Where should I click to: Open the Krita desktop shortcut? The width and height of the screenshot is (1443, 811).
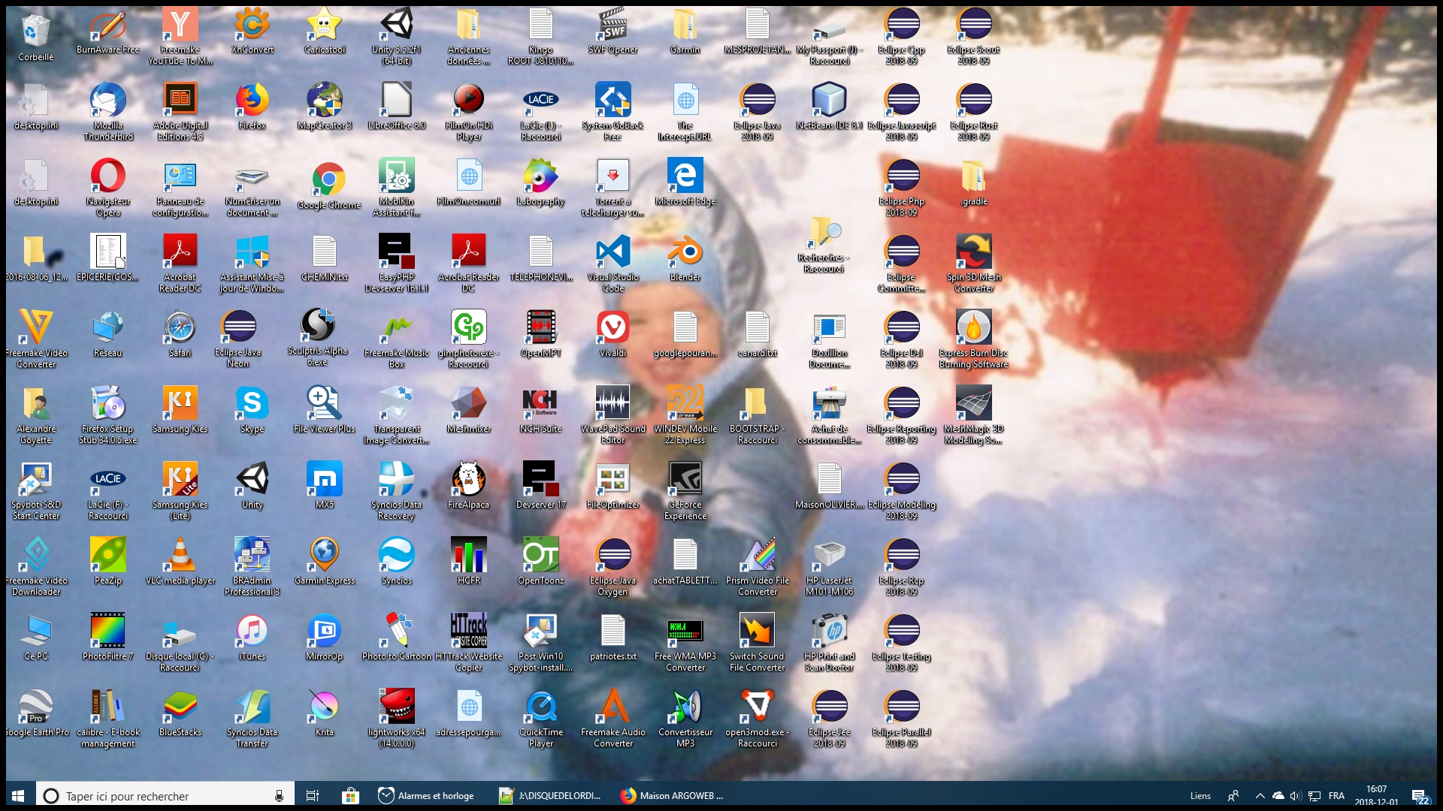(324, 707)
